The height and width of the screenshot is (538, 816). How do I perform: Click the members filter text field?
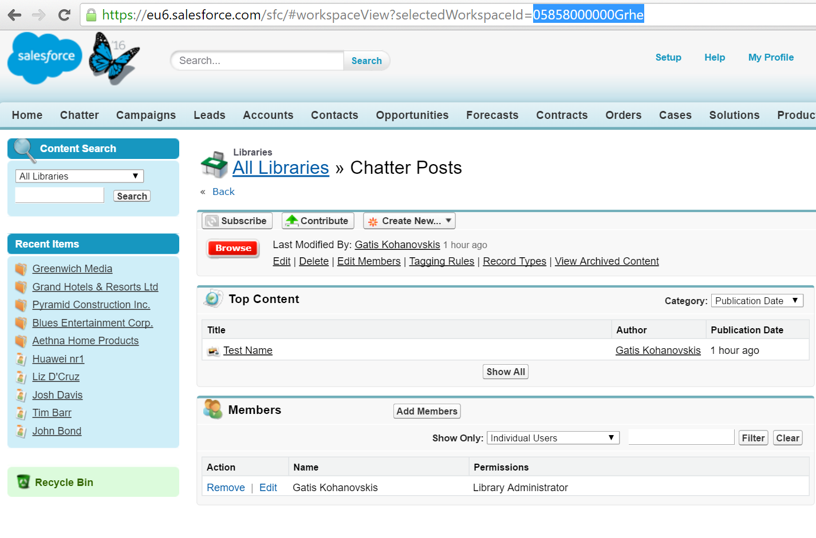pos(681,437)
